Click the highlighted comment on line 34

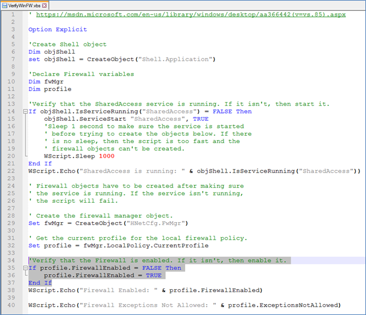pos(157,261)
